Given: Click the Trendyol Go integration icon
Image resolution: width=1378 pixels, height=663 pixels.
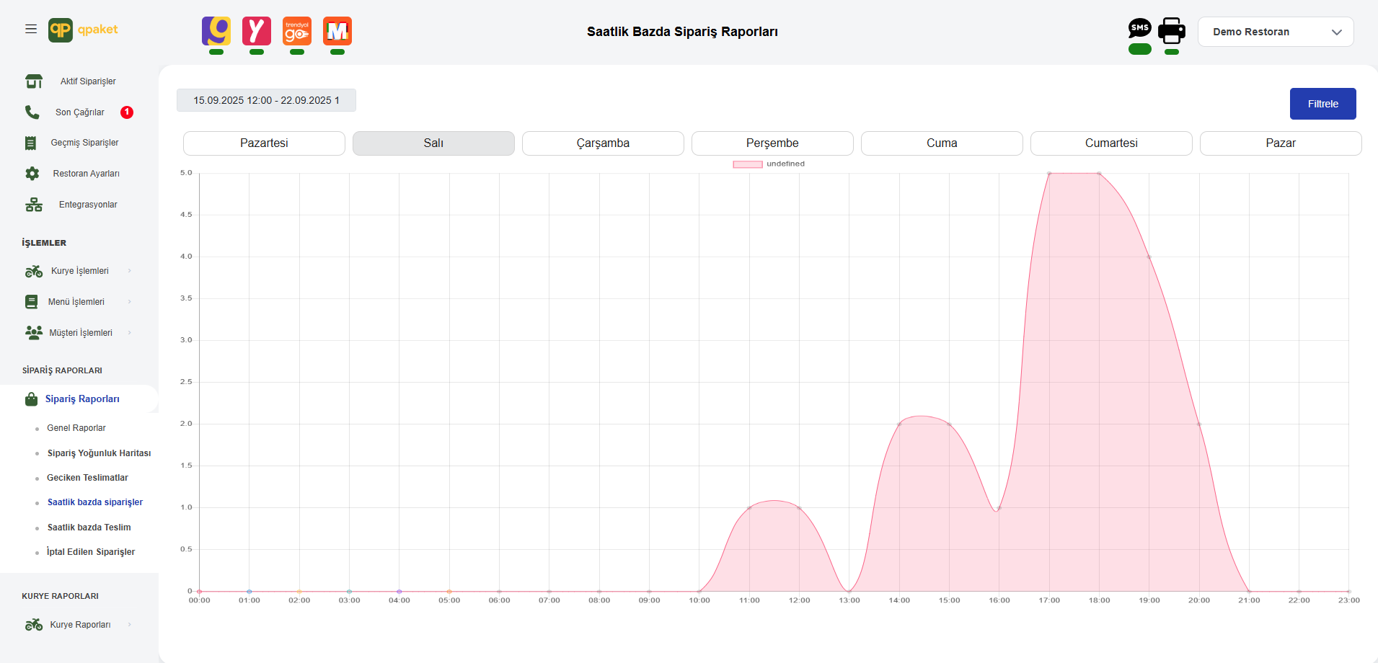Looking at the screenshot, I should (297, 31).
